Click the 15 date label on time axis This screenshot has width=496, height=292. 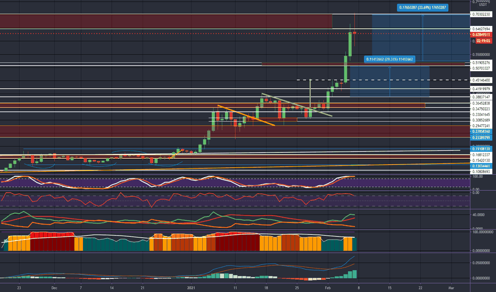pos(390,288)
